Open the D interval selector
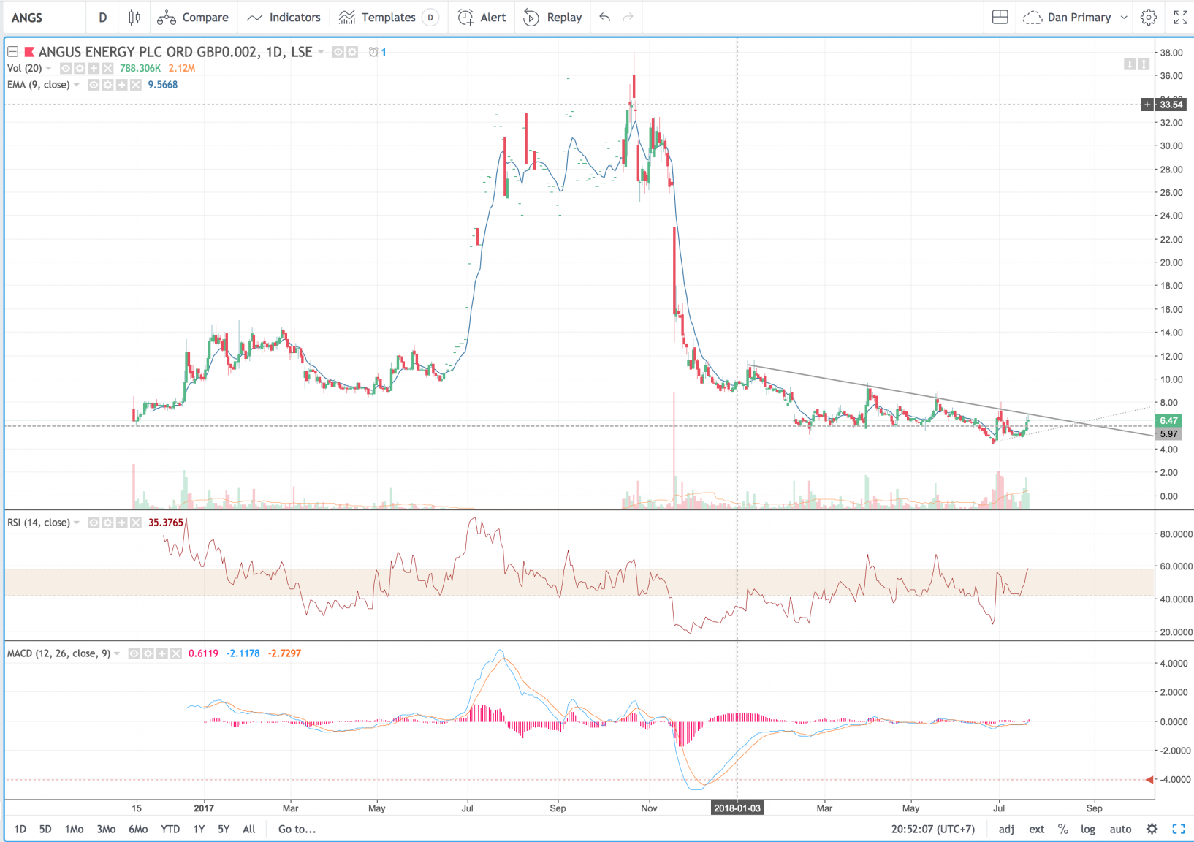Image resolution: width=1194 pixels, height=842 pixels. coord(103,18)
